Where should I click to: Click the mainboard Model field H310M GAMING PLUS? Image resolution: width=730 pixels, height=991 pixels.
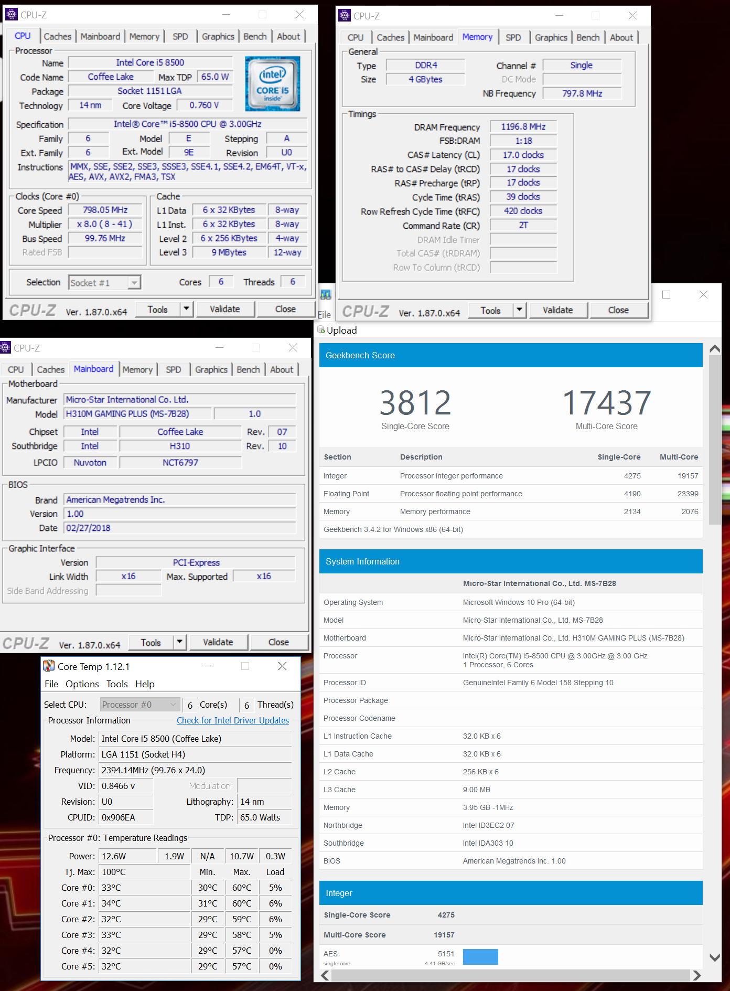point(137,413)
